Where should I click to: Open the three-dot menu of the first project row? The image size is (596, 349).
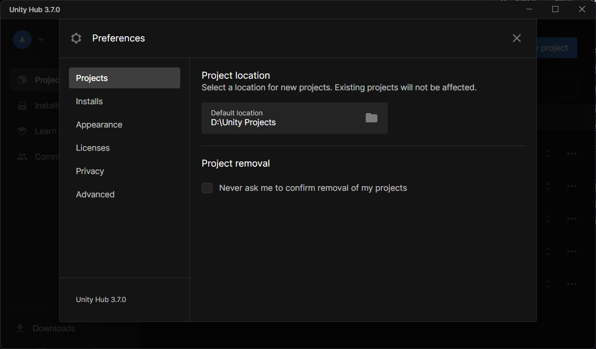[x=572, y=154]
